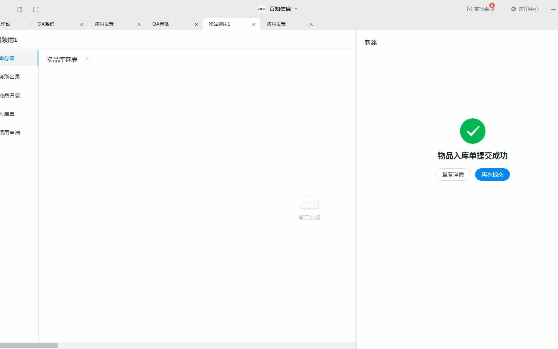Click the 暂无数据 empty inbox icon
Viewport: 558px width, 349px height.
tap(309, 202)
